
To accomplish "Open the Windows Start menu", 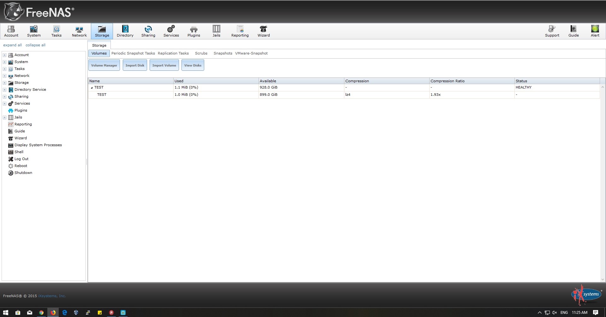I will [5, 313].
